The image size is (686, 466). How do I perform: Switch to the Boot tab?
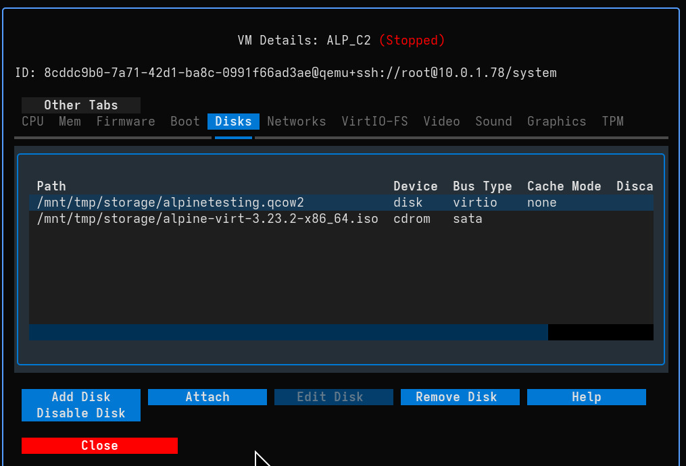[185, 122]
